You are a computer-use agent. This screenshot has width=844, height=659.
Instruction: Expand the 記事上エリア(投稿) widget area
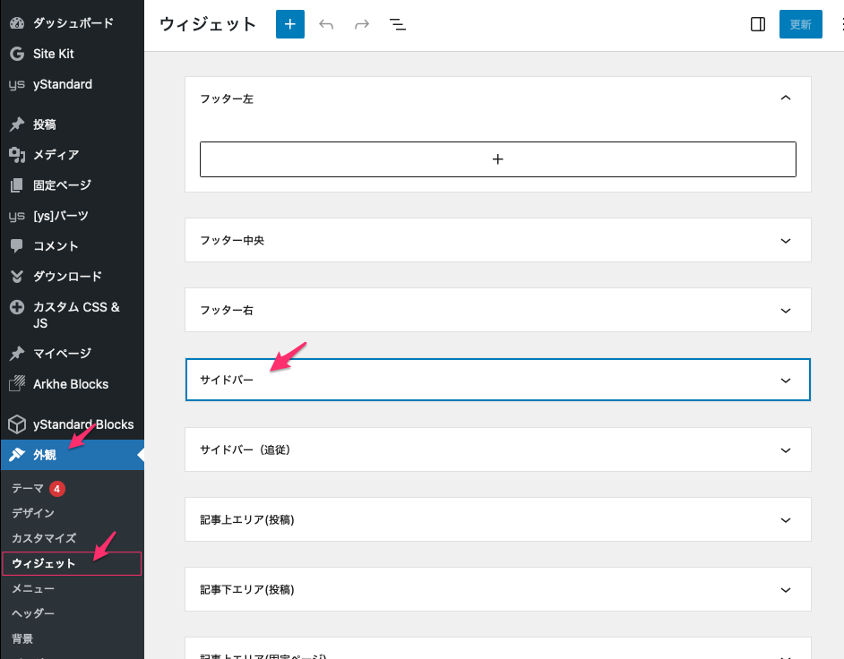[x=786, y=520]
